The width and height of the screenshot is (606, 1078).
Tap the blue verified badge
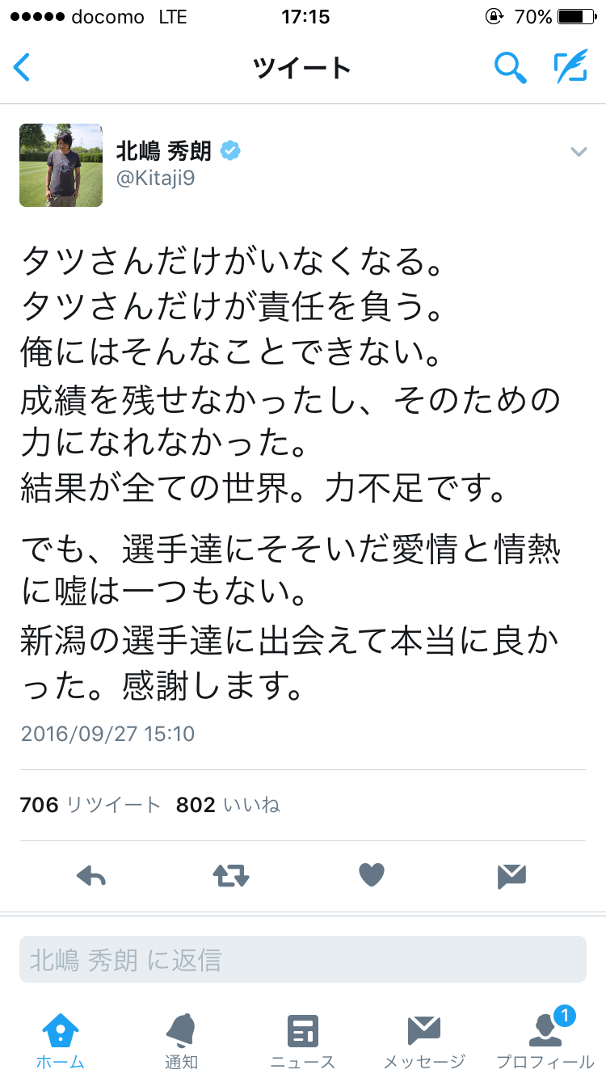(231, 150)
